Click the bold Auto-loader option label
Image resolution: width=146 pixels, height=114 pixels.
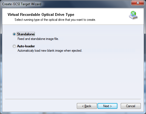[26, 46]
